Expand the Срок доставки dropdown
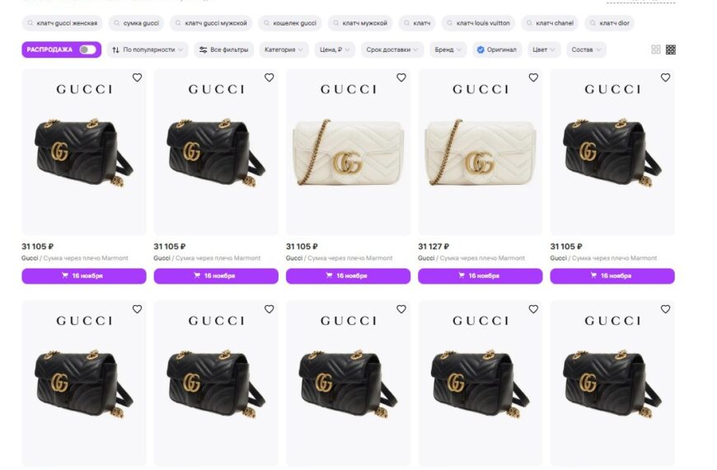The width and height of the screenshot is (717, 470). coord(392,49)
